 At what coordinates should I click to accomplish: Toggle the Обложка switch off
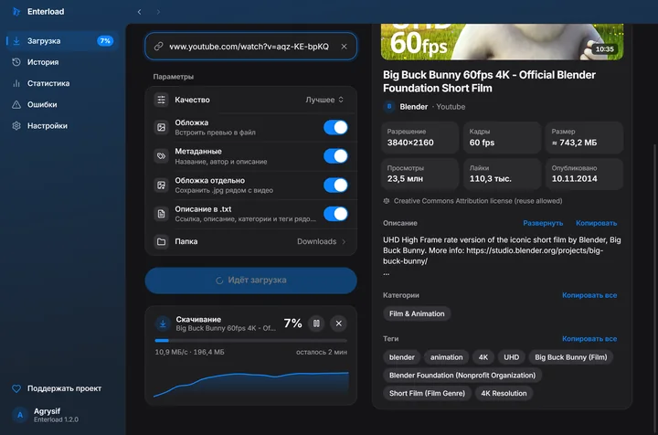(x=335, y=128)
